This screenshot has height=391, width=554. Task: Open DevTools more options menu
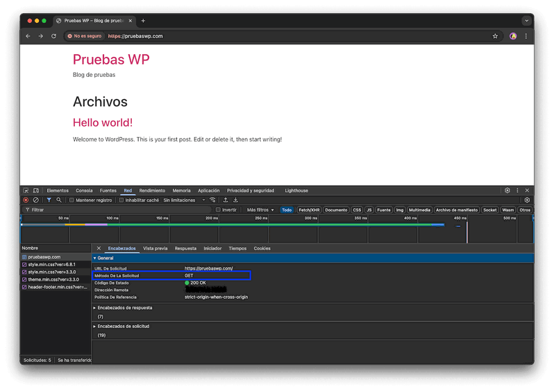point(517,190)
